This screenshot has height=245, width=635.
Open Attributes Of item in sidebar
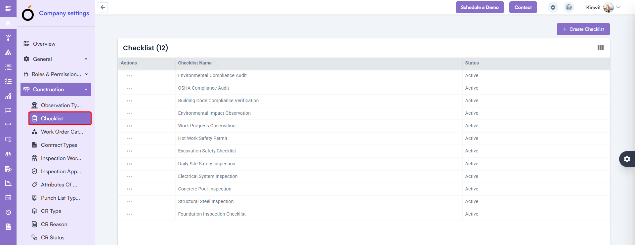tap(60, 184)
